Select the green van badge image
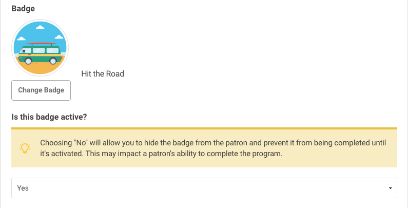 click(40, 48)
